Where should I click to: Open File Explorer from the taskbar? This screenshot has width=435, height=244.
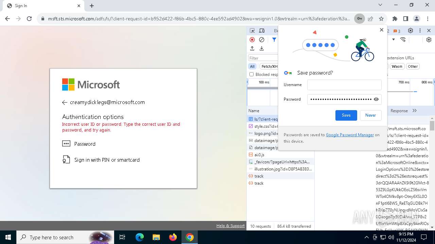click(156, 237)
